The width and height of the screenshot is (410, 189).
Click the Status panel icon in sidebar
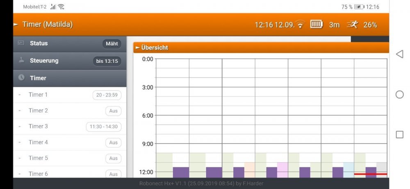click(x=21, y=43)
